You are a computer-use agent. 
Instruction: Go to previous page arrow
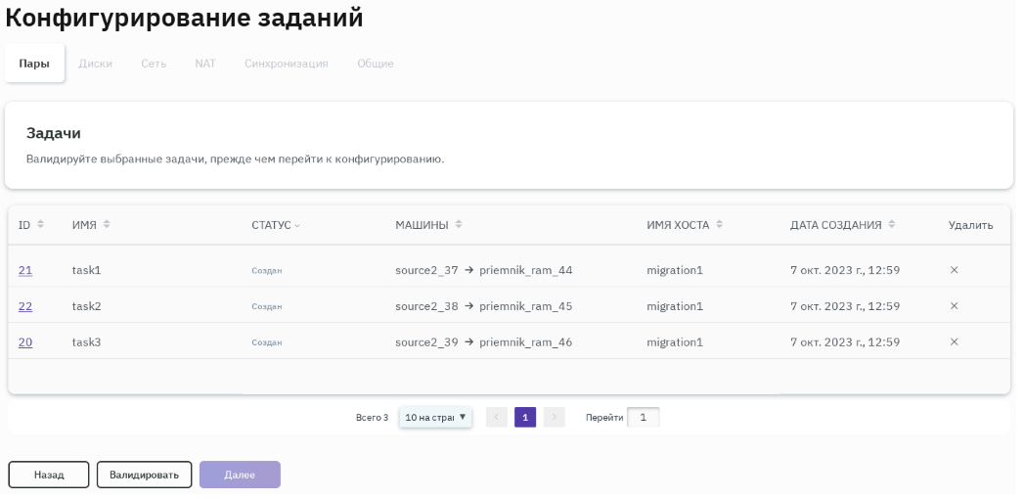pos(497,418)
